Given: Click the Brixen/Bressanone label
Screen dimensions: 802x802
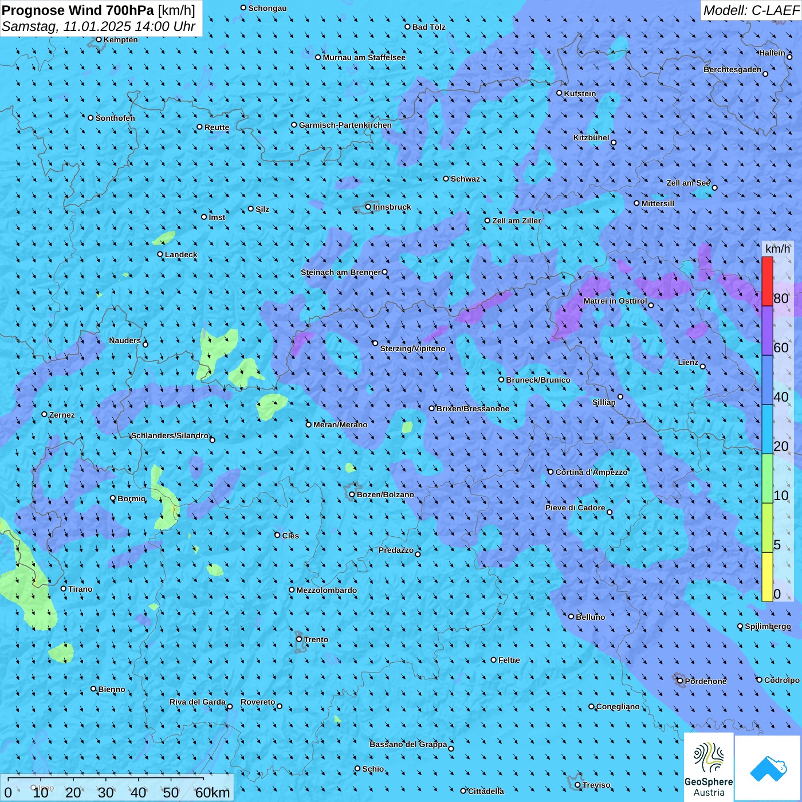Looking at the screenshot, I should click(473, 408).
